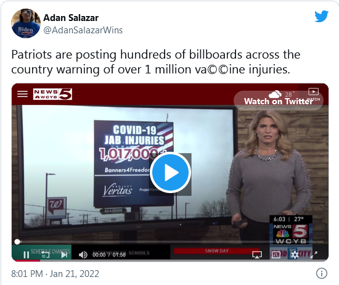339x285 pixels.
Task: Click the Adan Salazar display name
Action: pos(71,18)
